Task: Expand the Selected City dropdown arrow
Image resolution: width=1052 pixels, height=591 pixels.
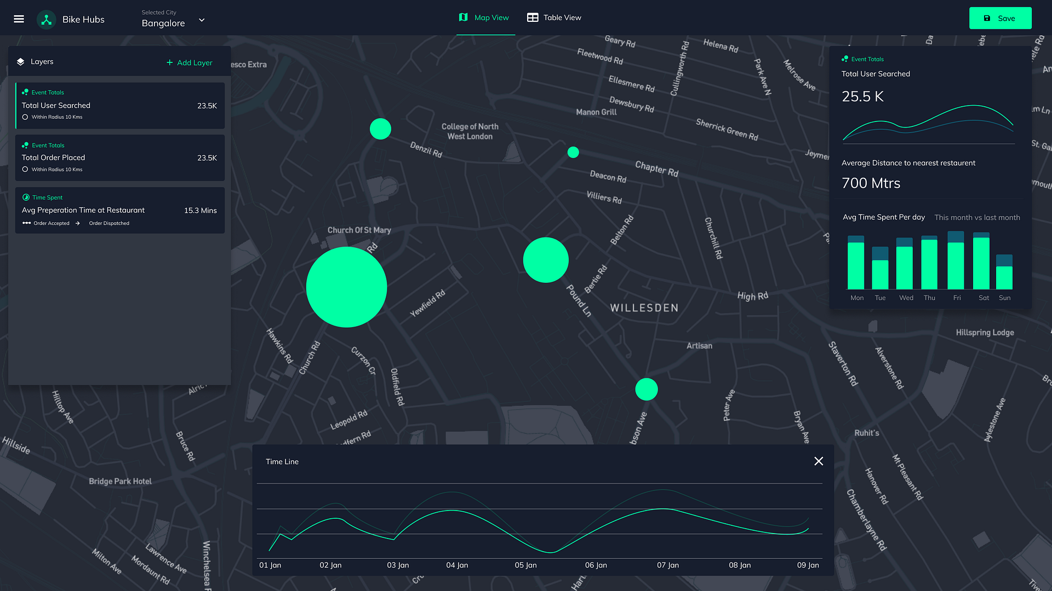Action: tap(202, 20)
